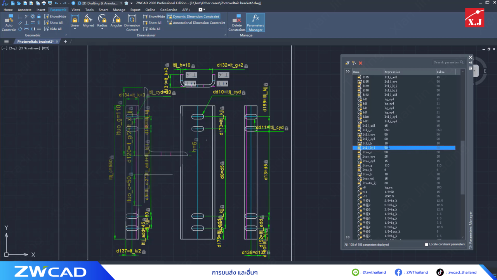Viewport: 497px width, 280px height.
Task: Click geometric Show/Hide constraints
Action: [55, 17]
